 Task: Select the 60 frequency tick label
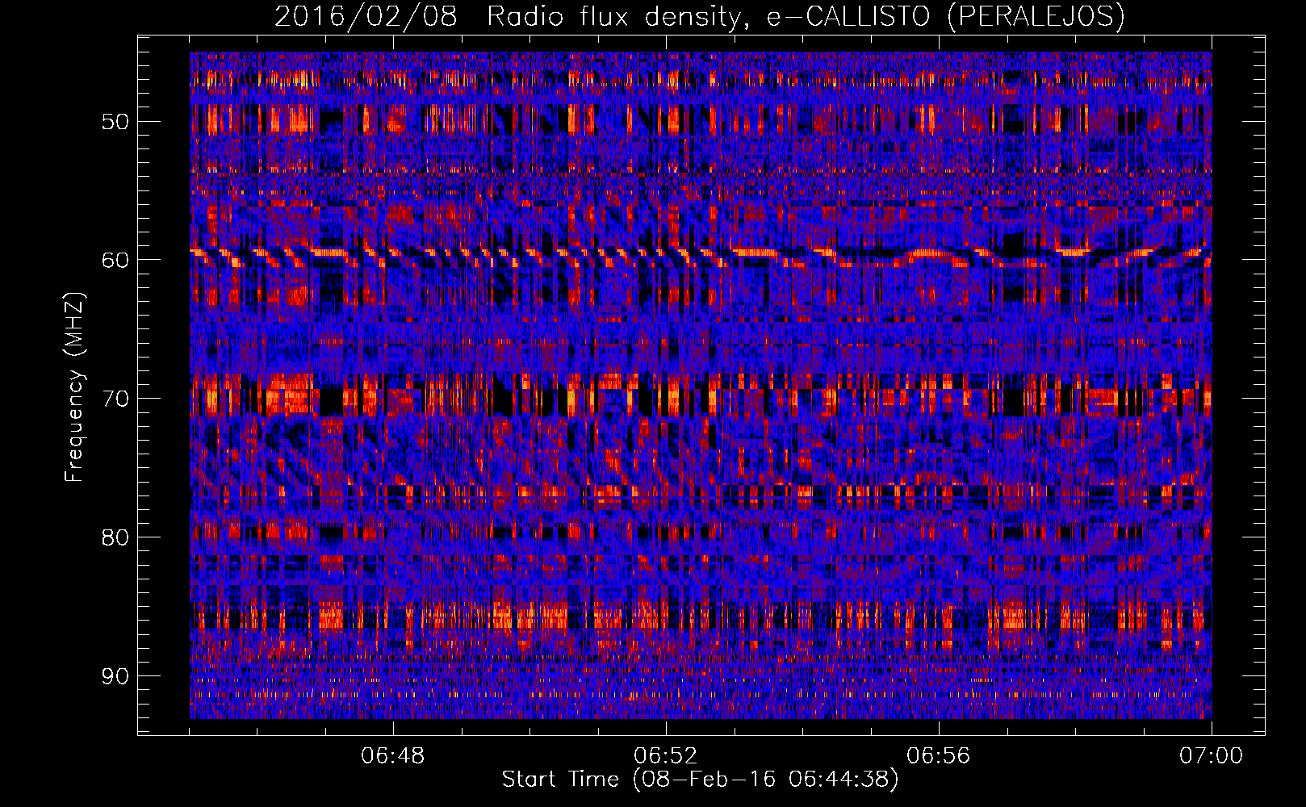coord(115,259)
